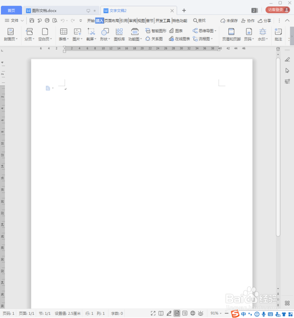The height and width of the screenshot is (318, 294).
Task: Insert a comment (批注)
Action: pos(278,34)
